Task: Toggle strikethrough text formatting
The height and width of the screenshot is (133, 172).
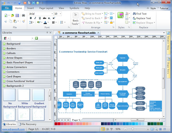Action: pos(44,18)
